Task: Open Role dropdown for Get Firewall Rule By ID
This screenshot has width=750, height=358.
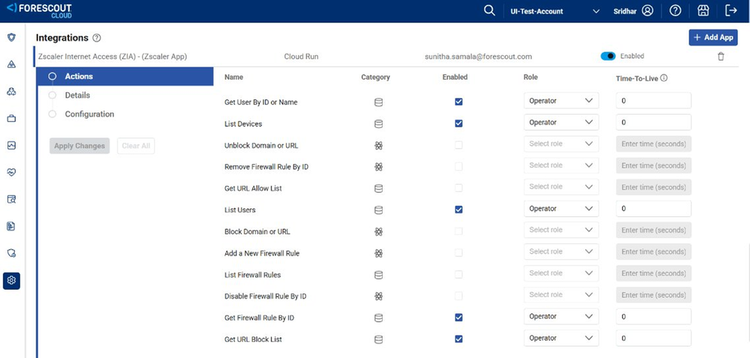Action: [x=561, y=316]
